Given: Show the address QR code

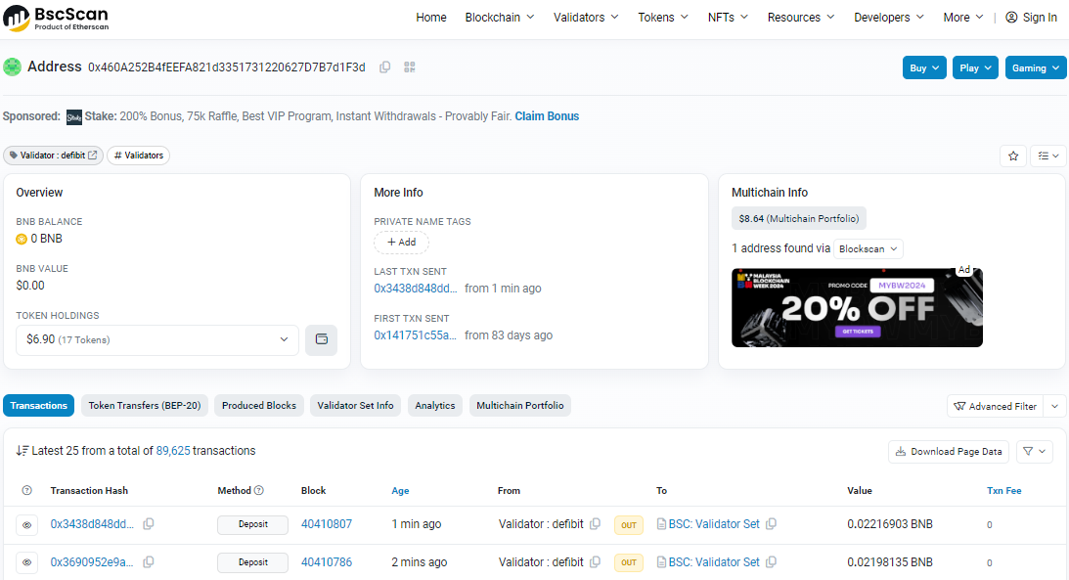Looking at the screenshot, I should 410,67.
